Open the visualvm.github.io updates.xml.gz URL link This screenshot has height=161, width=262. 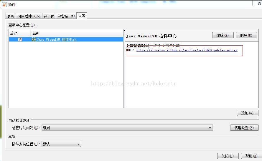[187, 50]
